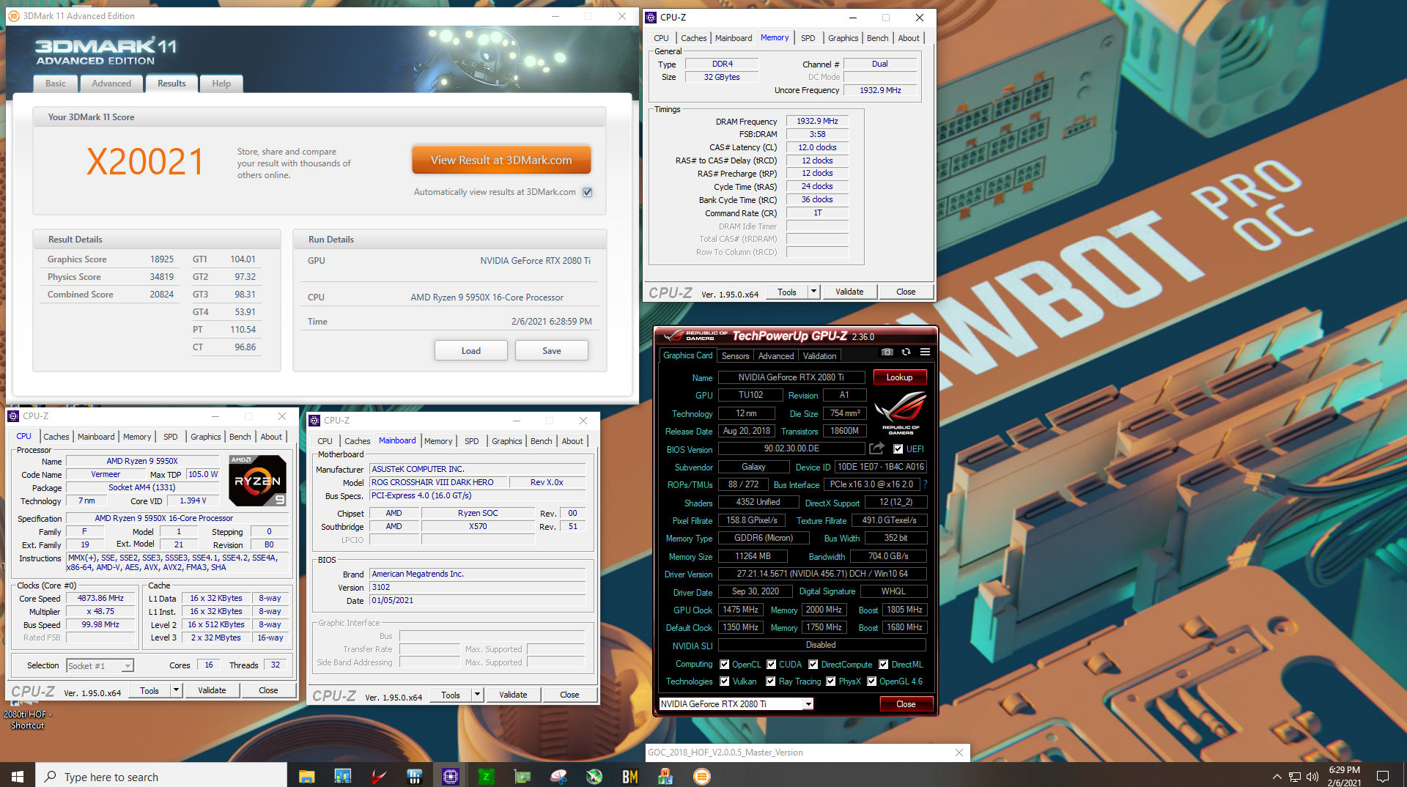Click the Windows search box
Viewport: 1407px width, 787px height.
[161, 776]
